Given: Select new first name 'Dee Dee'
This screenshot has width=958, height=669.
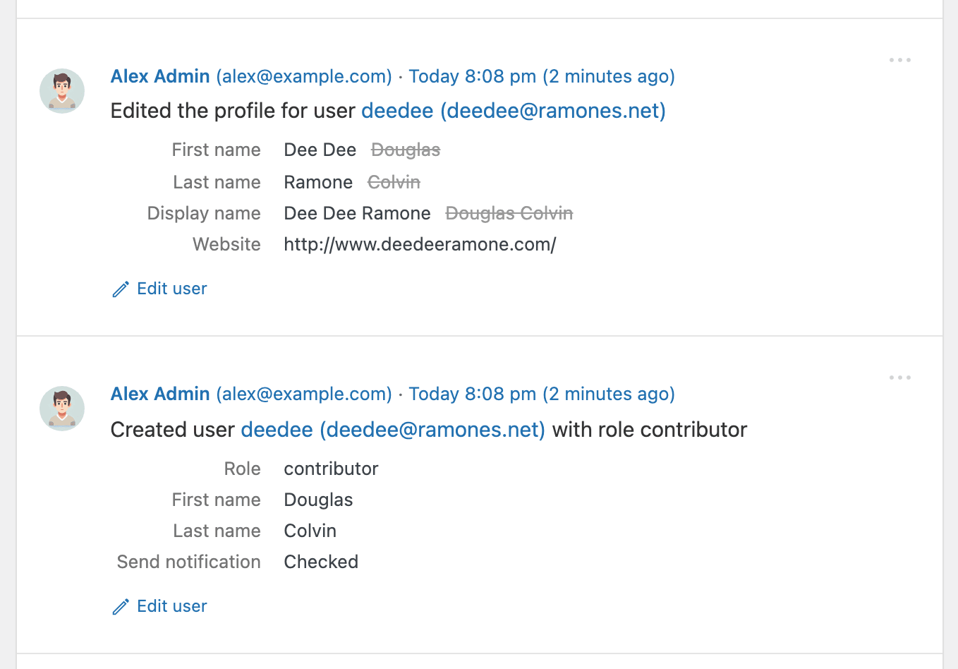Looking at the screenshot, I should (x=320, y=150).
